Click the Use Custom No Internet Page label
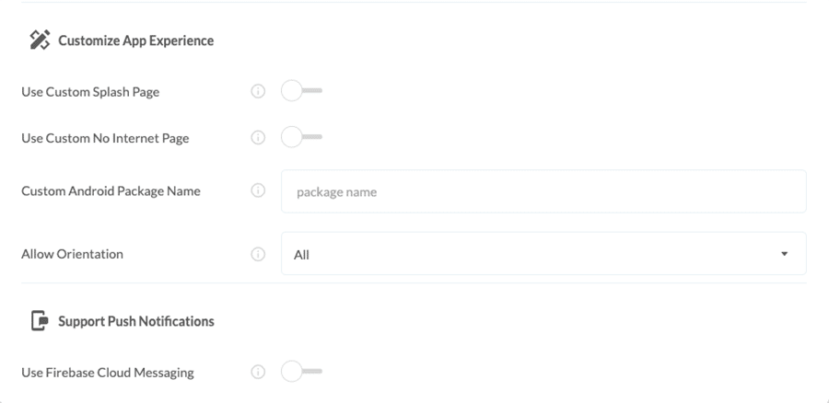Viewport: 829px width, 403px height. tap(105, 138)
